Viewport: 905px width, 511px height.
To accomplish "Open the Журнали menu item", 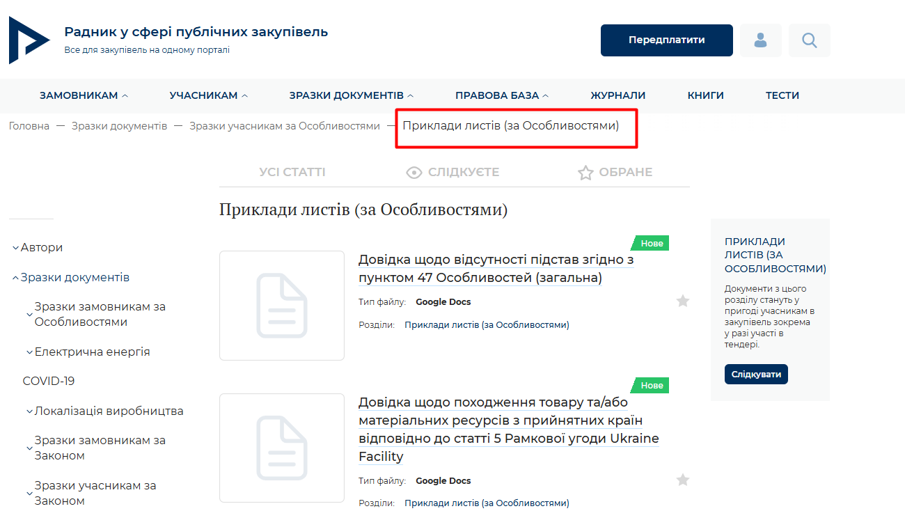I will tap(617, 95).
